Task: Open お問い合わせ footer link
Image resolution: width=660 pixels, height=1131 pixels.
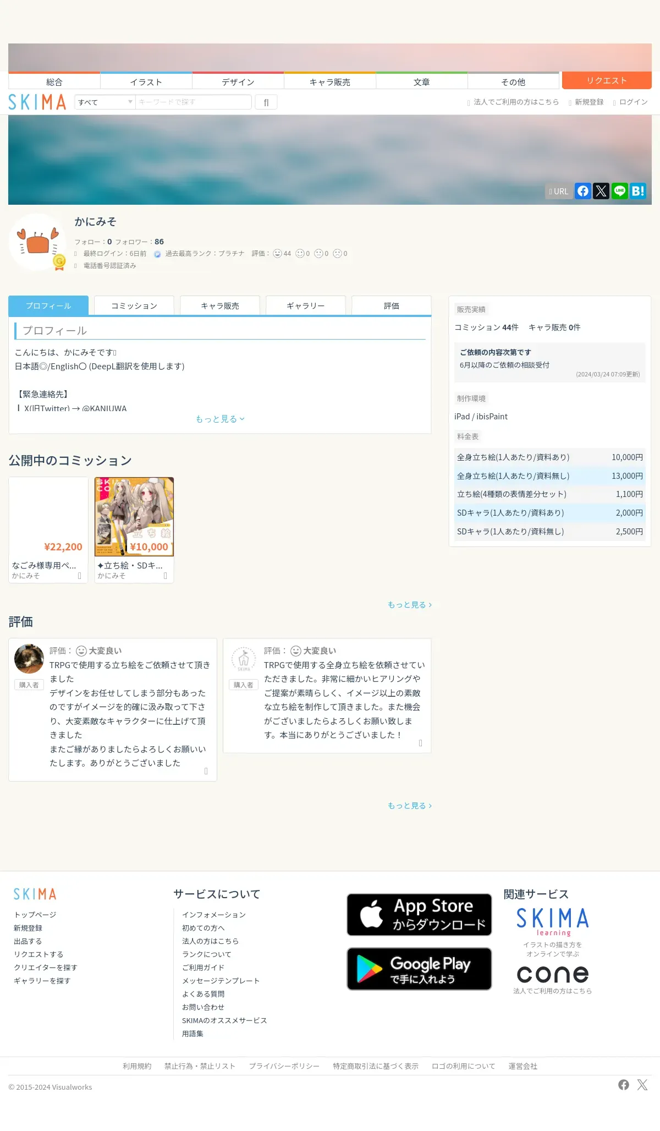Action: coord(204,1007)
